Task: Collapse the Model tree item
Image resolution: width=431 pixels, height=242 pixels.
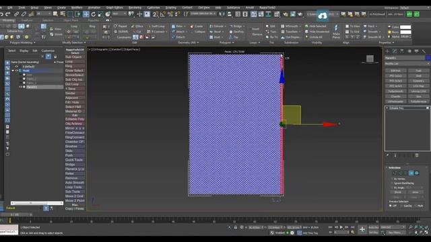Action: 13,71
